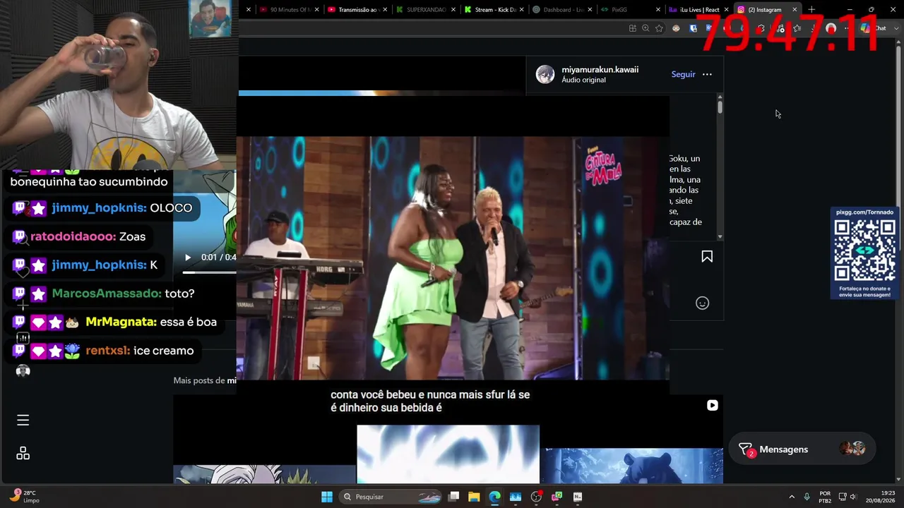The image size is (904, 508).
Task: Switch to the 90 Minutes Of YouTube tab
Action: click(x=289, y=10)
